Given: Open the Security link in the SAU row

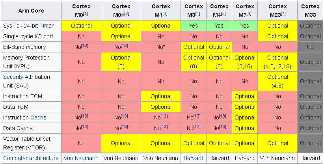Looking at the screenshot, I should click(13, 77).
